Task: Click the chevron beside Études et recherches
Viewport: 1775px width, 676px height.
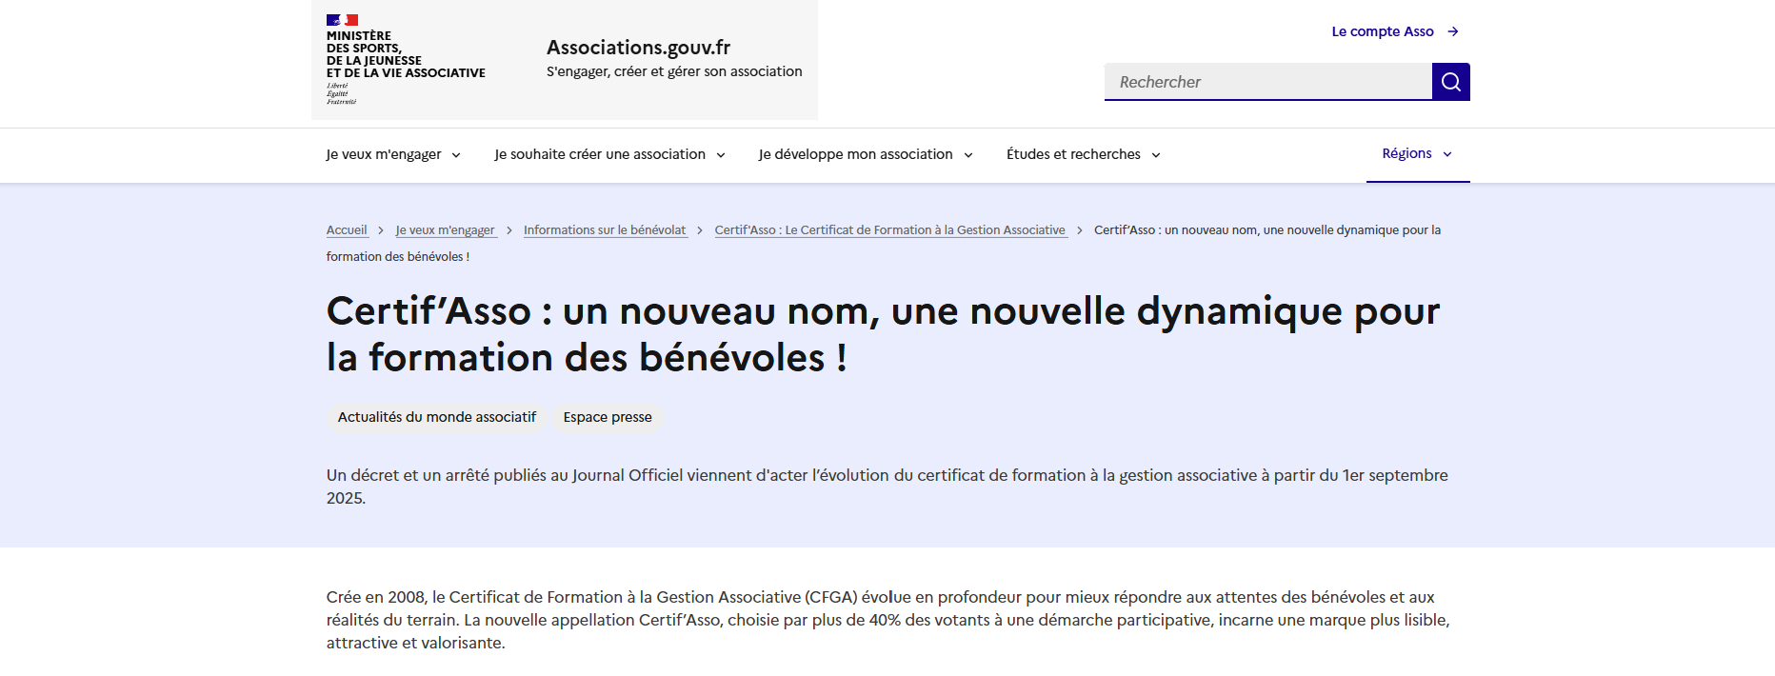Action: 1156,155
